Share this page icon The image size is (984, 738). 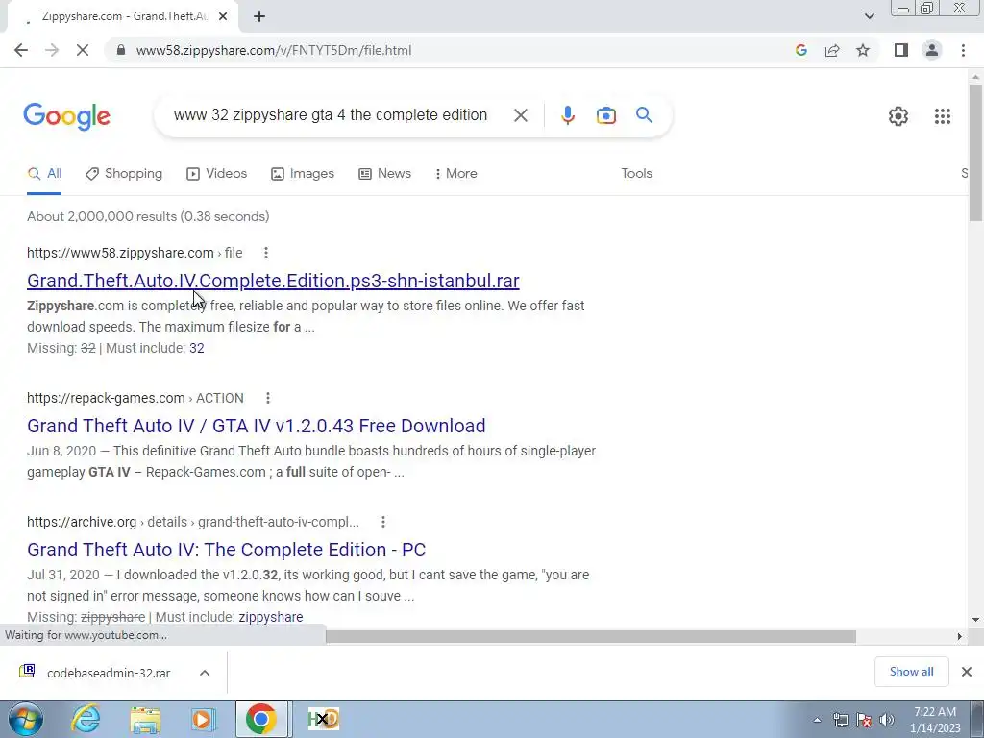832,50
